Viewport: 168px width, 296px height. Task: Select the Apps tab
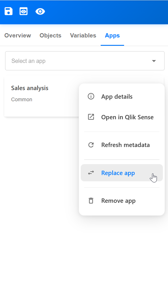[x=112, y=35]
